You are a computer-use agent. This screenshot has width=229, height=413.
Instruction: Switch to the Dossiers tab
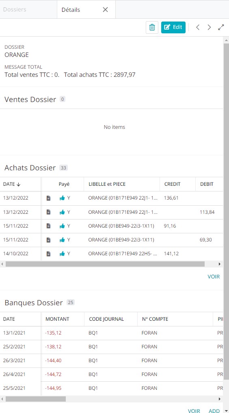coord(28,9)
